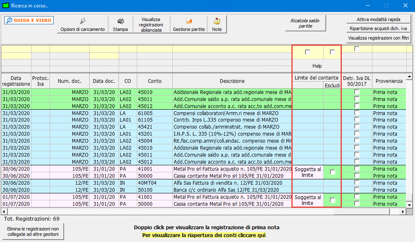The image size is (415, 242).
Task: Click the yellow filter field above Num. doc.
Action: [x=69, y=49]
